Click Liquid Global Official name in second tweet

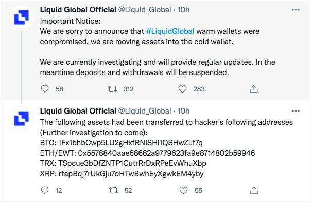[78, 111]
